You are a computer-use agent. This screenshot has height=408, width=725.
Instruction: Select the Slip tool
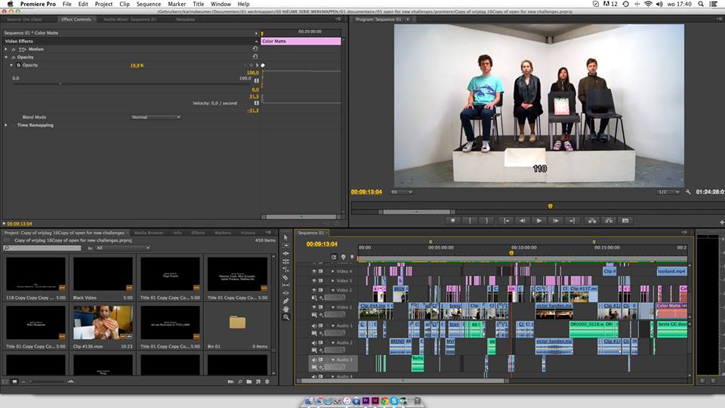click(285, 285)
